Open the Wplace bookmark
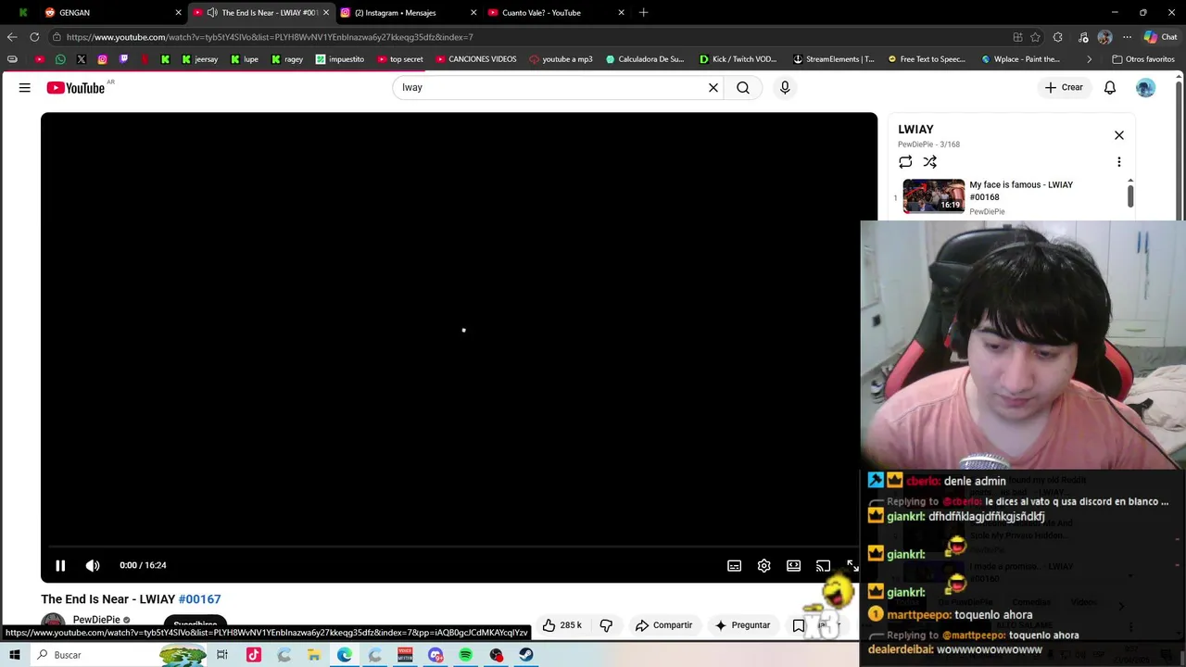 coord(1020,59)
